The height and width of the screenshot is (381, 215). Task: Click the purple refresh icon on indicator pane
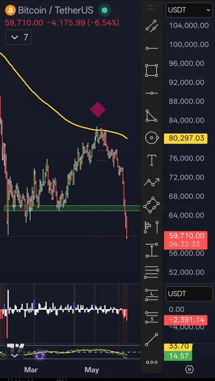pyautogui.click(x=40, y=355)
